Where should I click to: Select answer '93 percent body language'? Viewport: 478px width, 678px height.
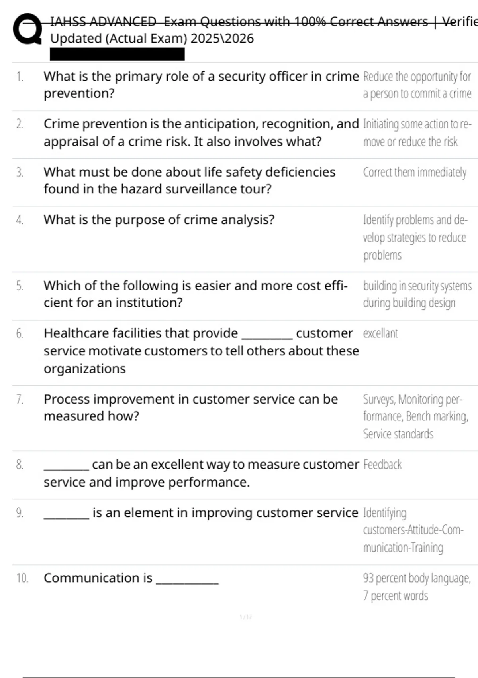(417, 587)
